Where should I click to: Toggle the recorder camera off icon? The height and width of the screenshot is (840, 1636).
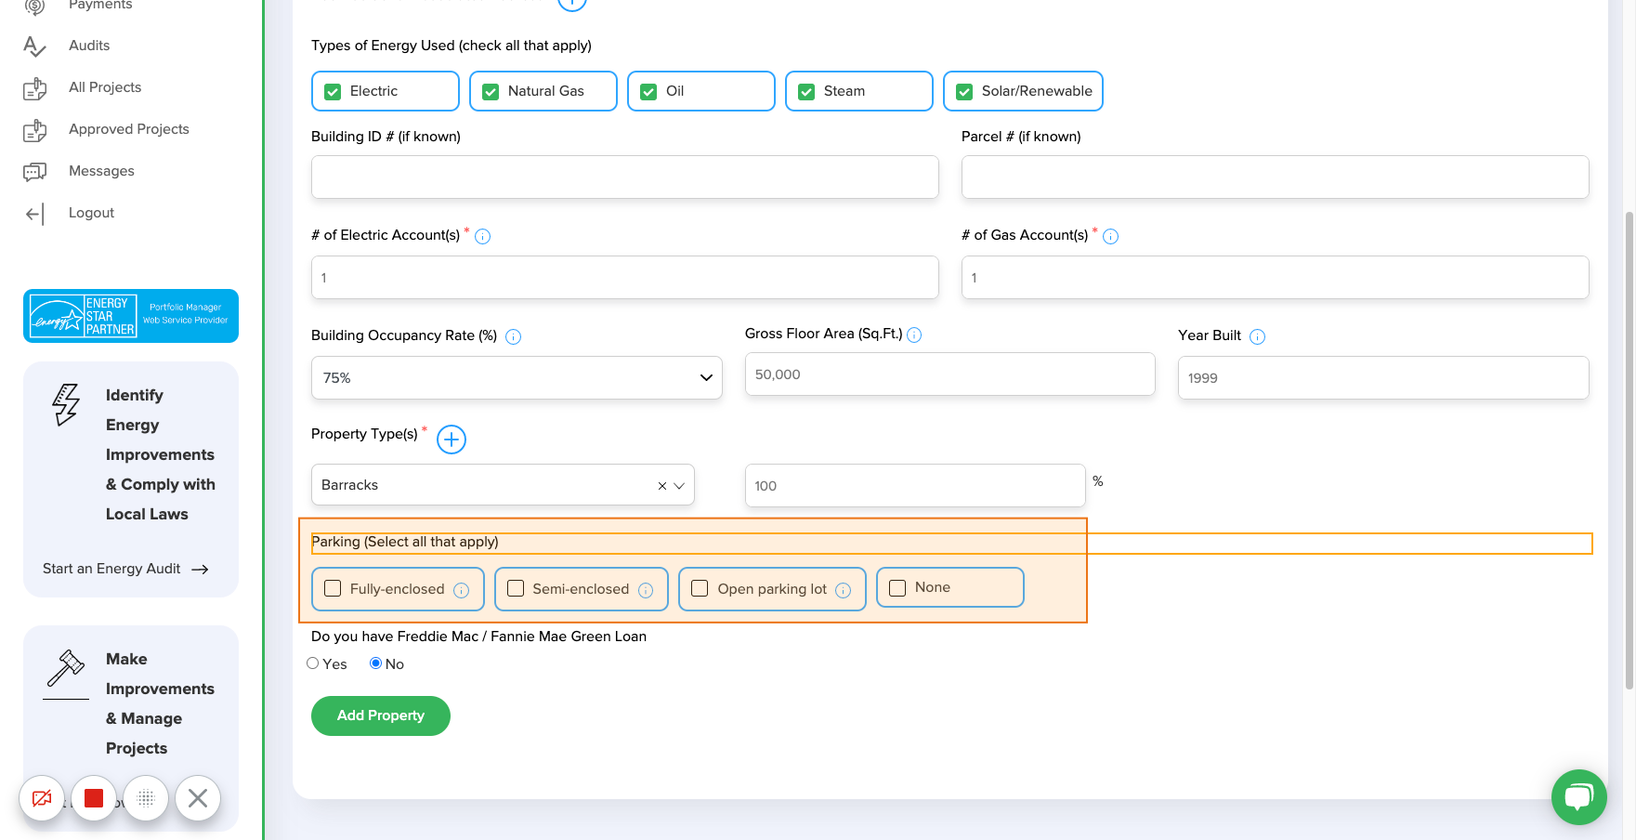pyautogui.click(x=42, y=798)
